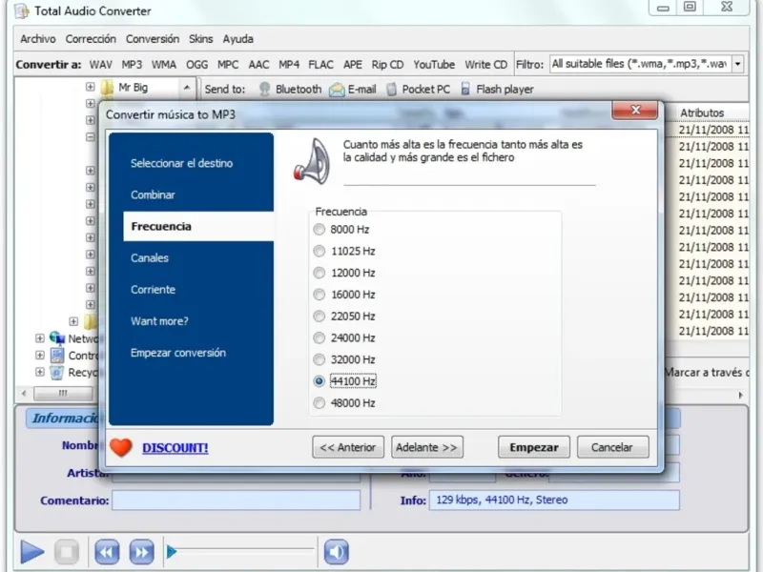Close the Convertir música to MP3 dialog
The image size is (763, 572).
(635, 110)
